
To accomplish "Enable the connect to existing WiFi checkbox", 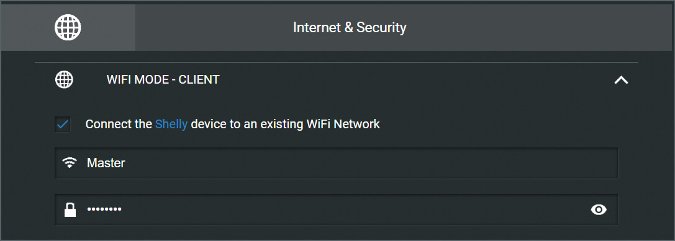I will click(63, 125).
